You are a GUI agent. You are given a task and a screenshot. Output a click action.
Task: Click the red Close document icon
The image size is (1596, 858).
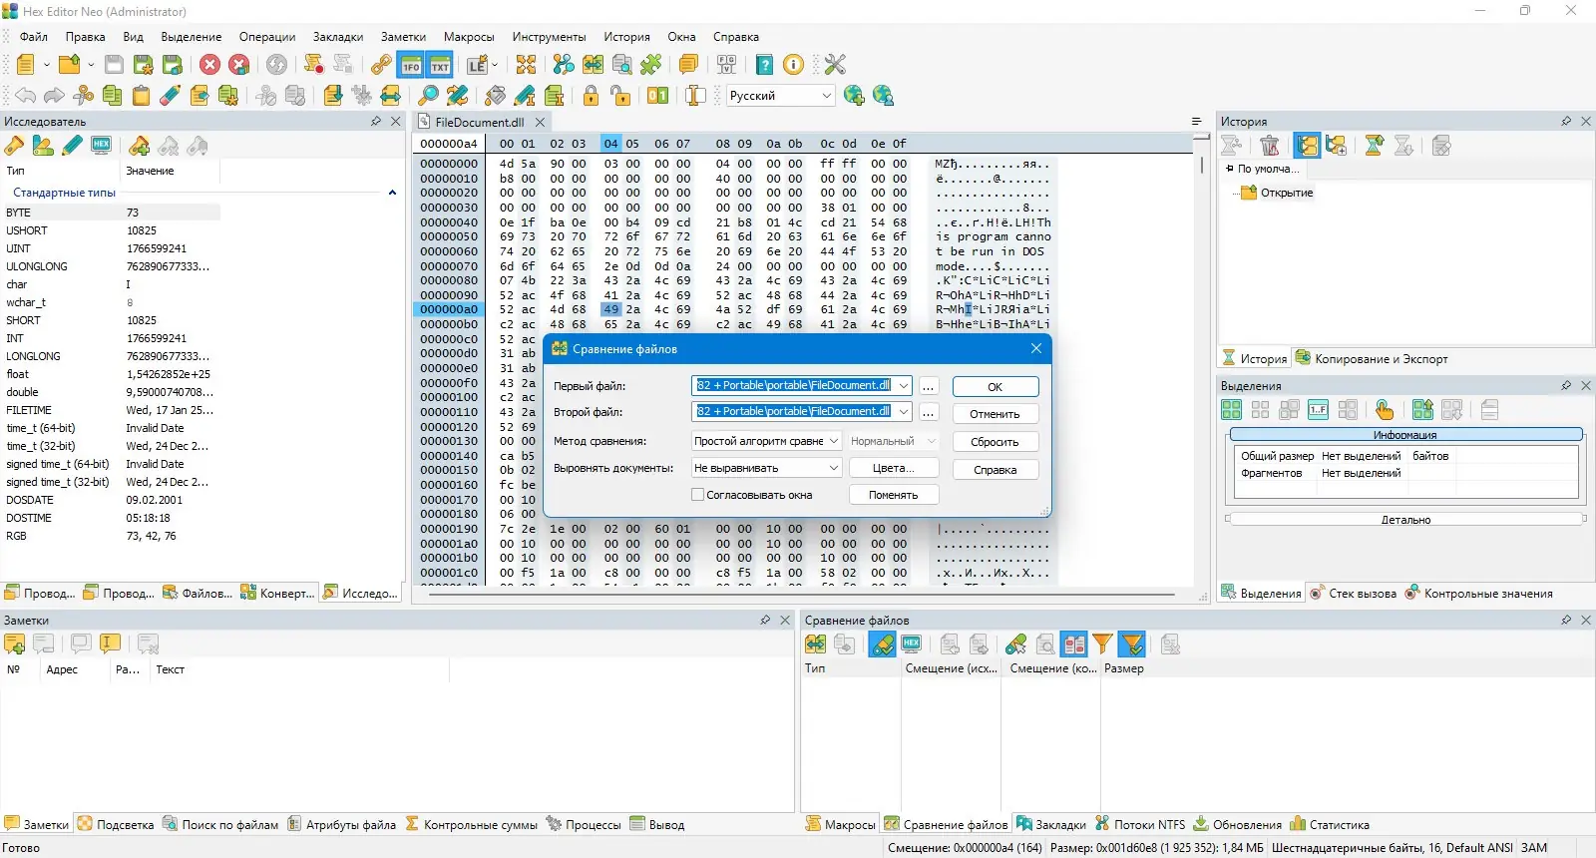(x=209, y=65)
